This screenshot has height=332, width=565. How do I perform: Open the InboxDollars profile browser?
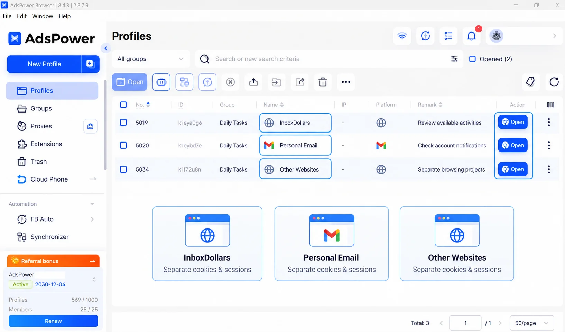coord(513,122)
